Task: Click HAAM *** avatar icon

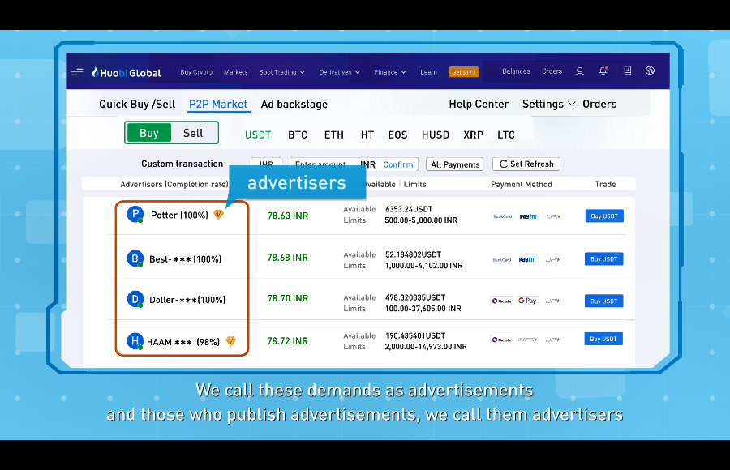Action: tap(135, 341)
